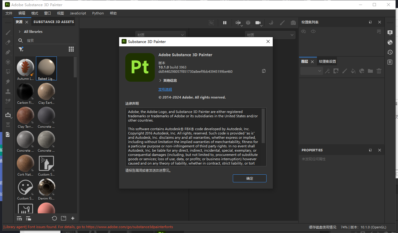Screen dimensions: 398x233
Task: Switch to the 纹理集设置 tab
Action: (327, 61)
